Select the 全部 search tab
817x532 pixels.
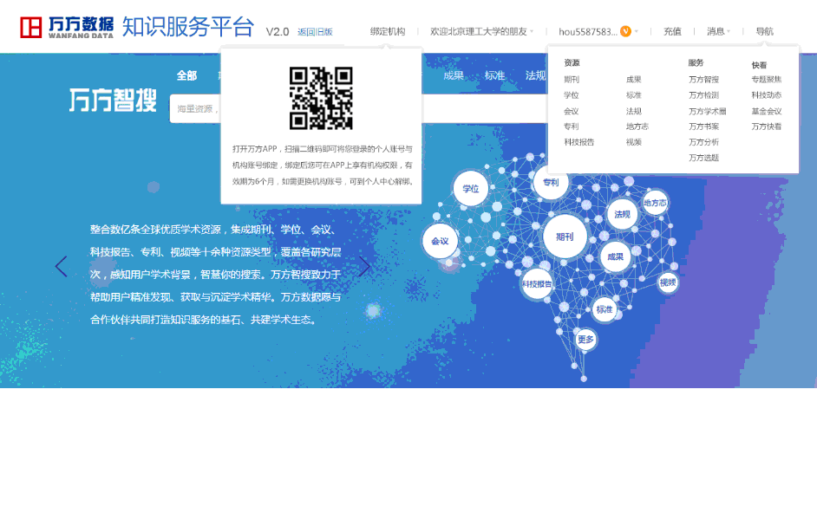[x=186, y=75]
